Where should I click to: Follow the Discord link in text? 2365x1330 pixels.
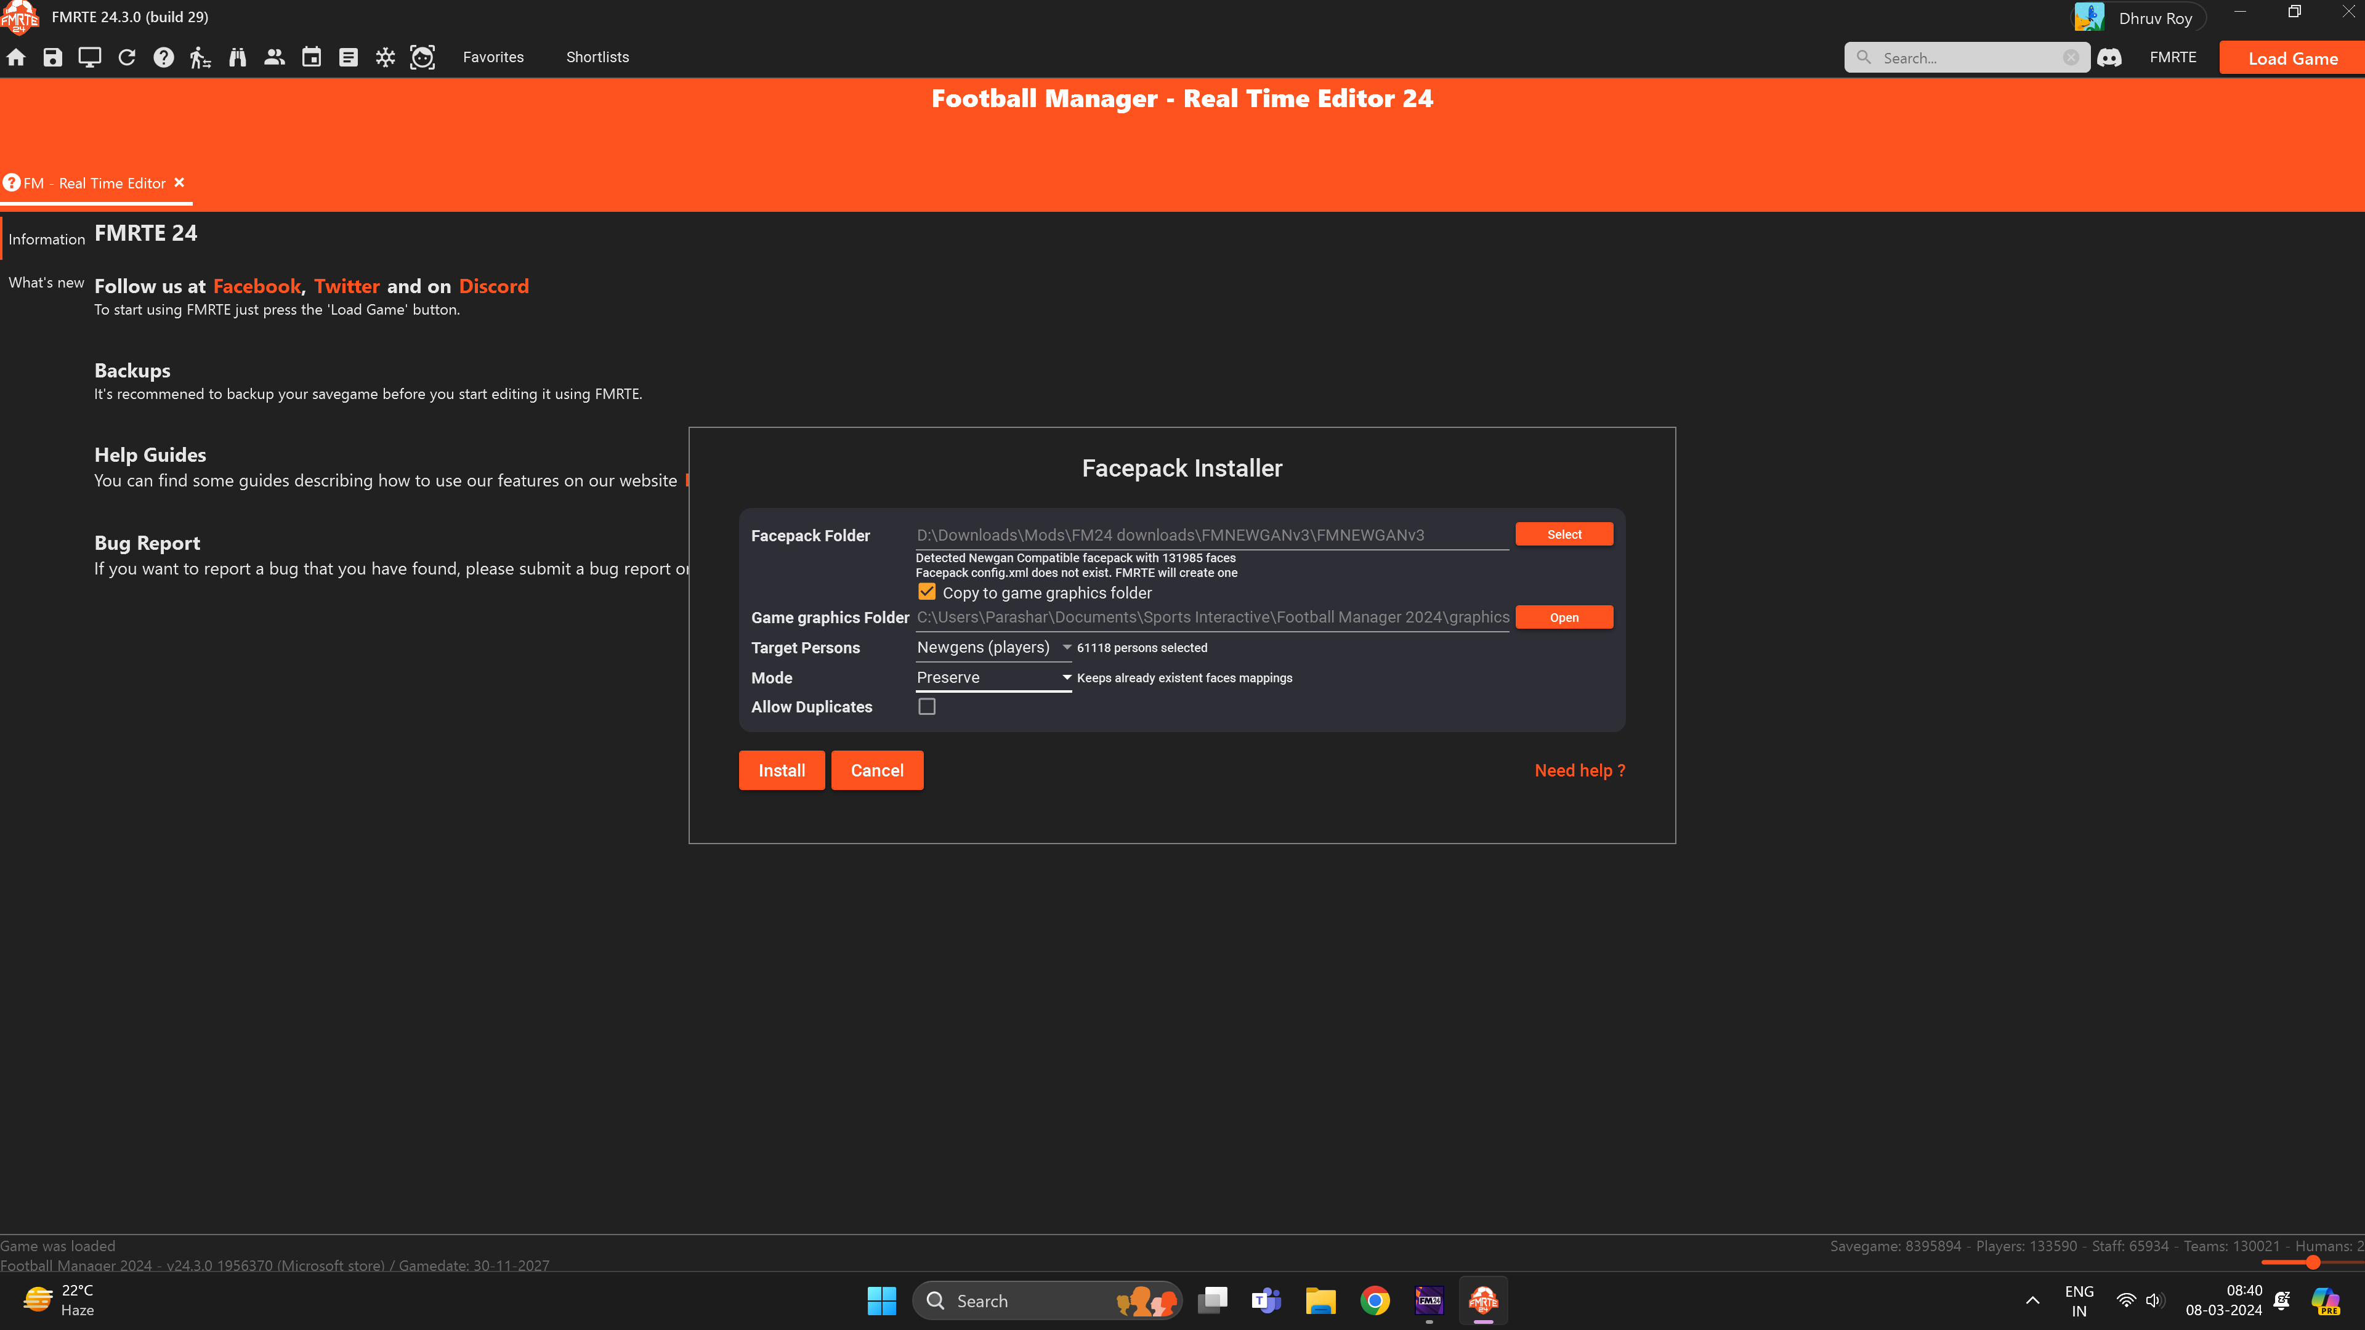click(494, 286)
